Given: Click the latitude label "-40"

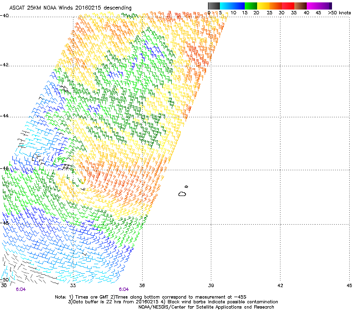Looking at the screenshot, I should tap(4, 16).
